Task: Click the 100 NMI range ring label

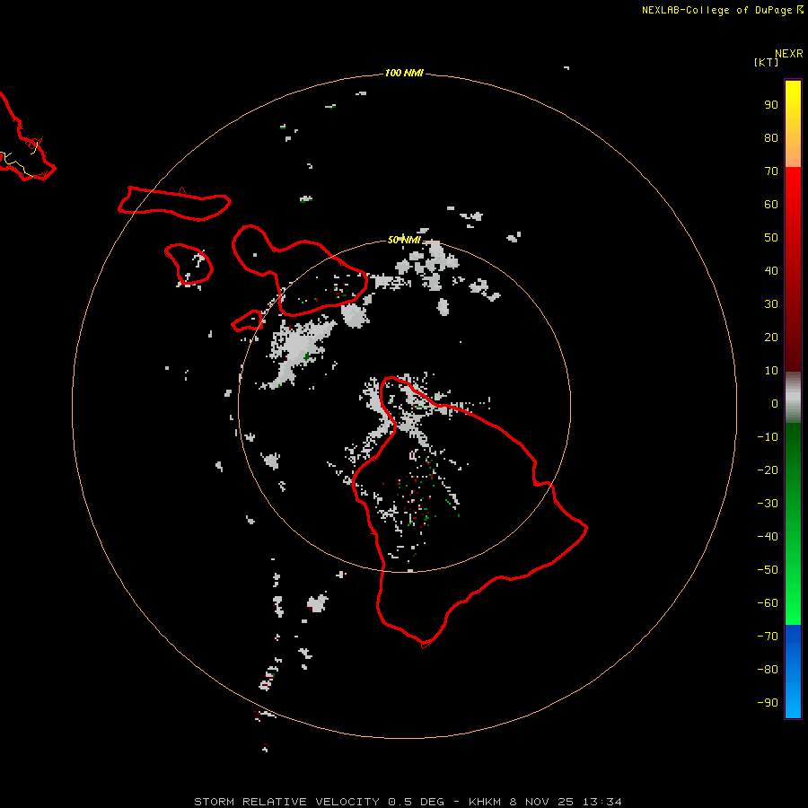Action: 404,73
